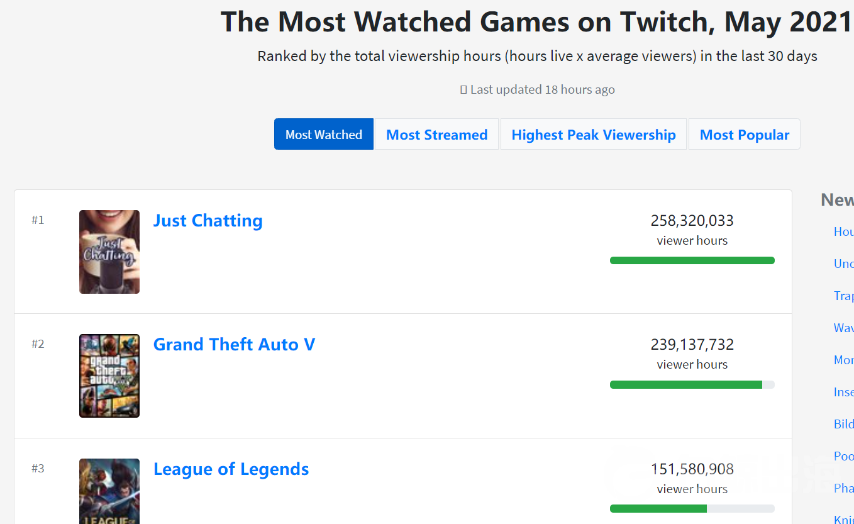Open the Just Chatting cover thumbnail
Viewport: 854px width, 524px height.
pos(109,252)
